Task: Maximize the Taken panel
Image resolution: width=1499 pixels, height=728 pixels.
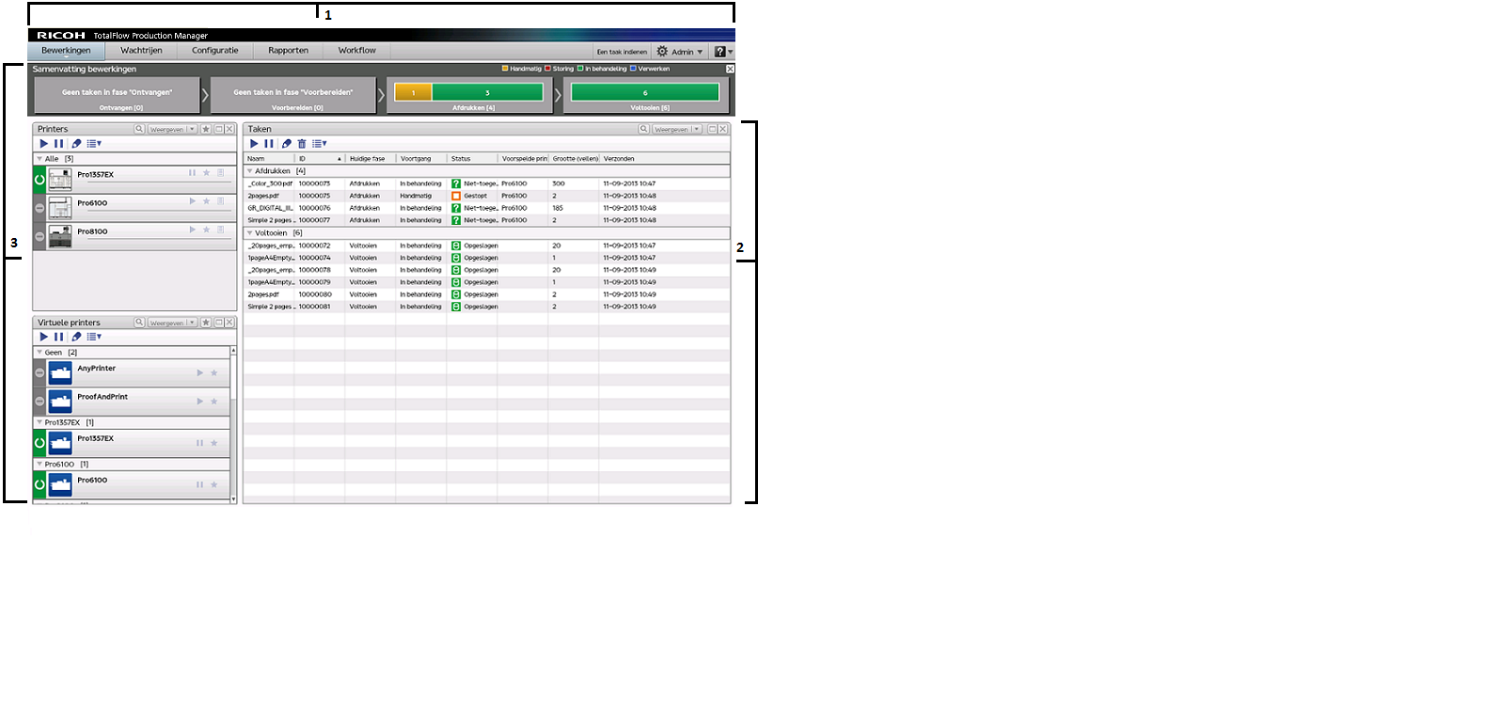Action: [x=712, y=129]
